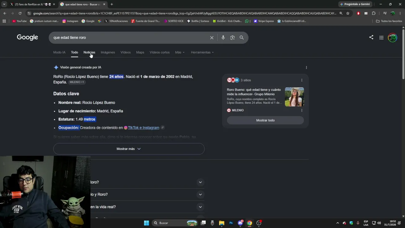This screenshot has width=405, height=228.
Task: Click the Pregúntale a Gemini button
Action: tap(355, 4)
